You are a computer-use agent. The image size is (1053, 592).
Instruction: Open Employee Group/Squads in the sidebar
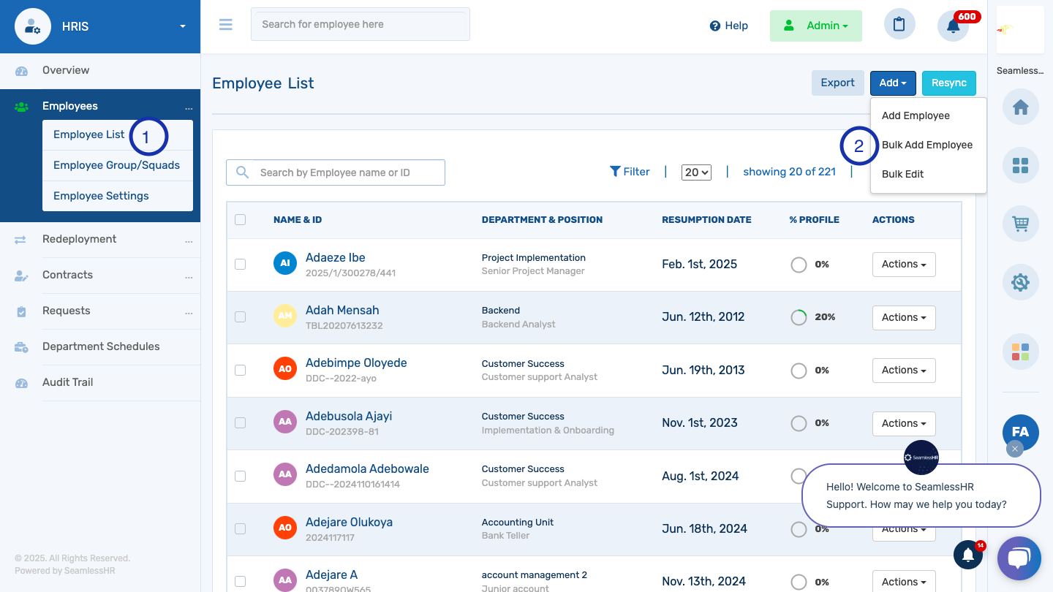click(x=116, y=164)
